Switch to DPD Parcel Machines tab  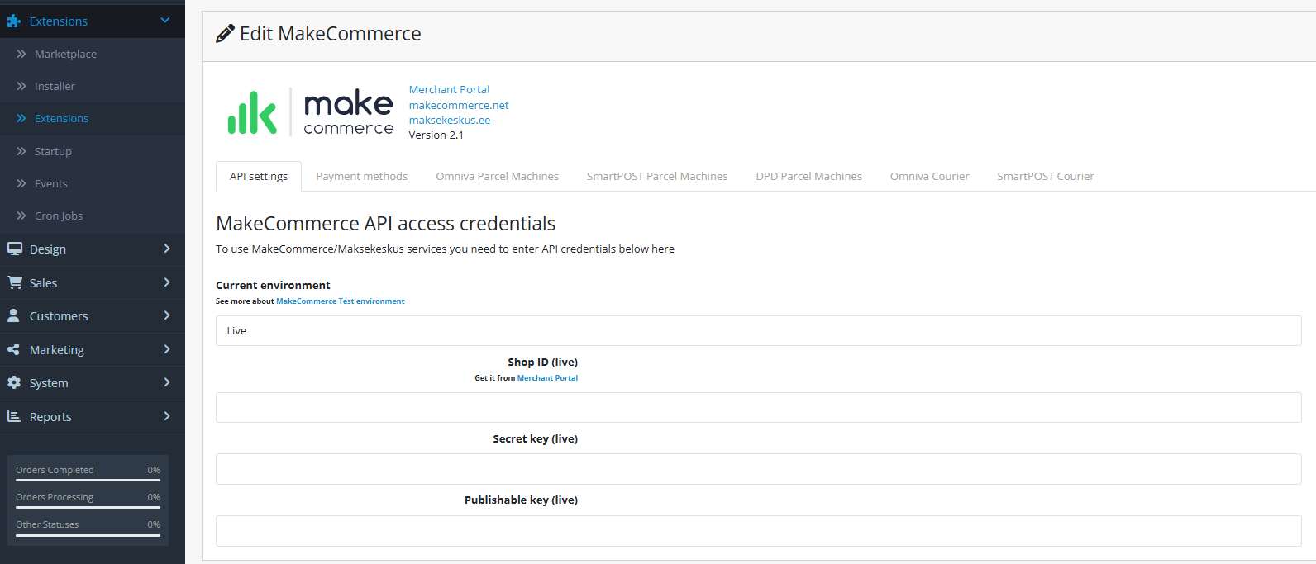[809, 176]
